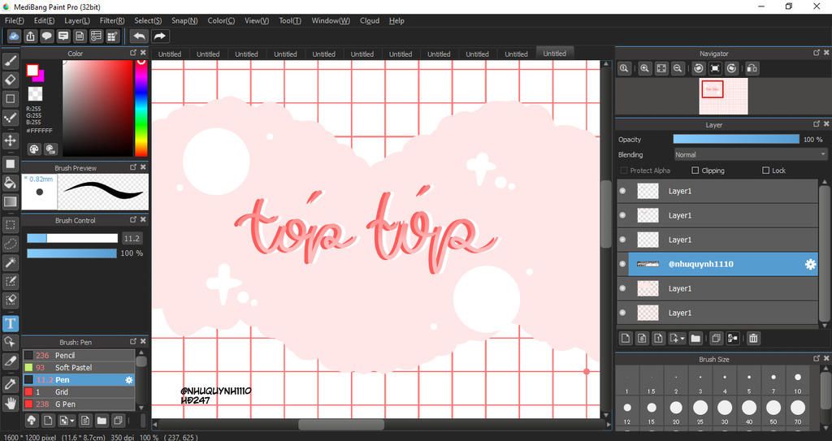Open add-brush dropdown arrow in Brush panel
The height and width of the screenshot is (441, 832).
point(72,421)
